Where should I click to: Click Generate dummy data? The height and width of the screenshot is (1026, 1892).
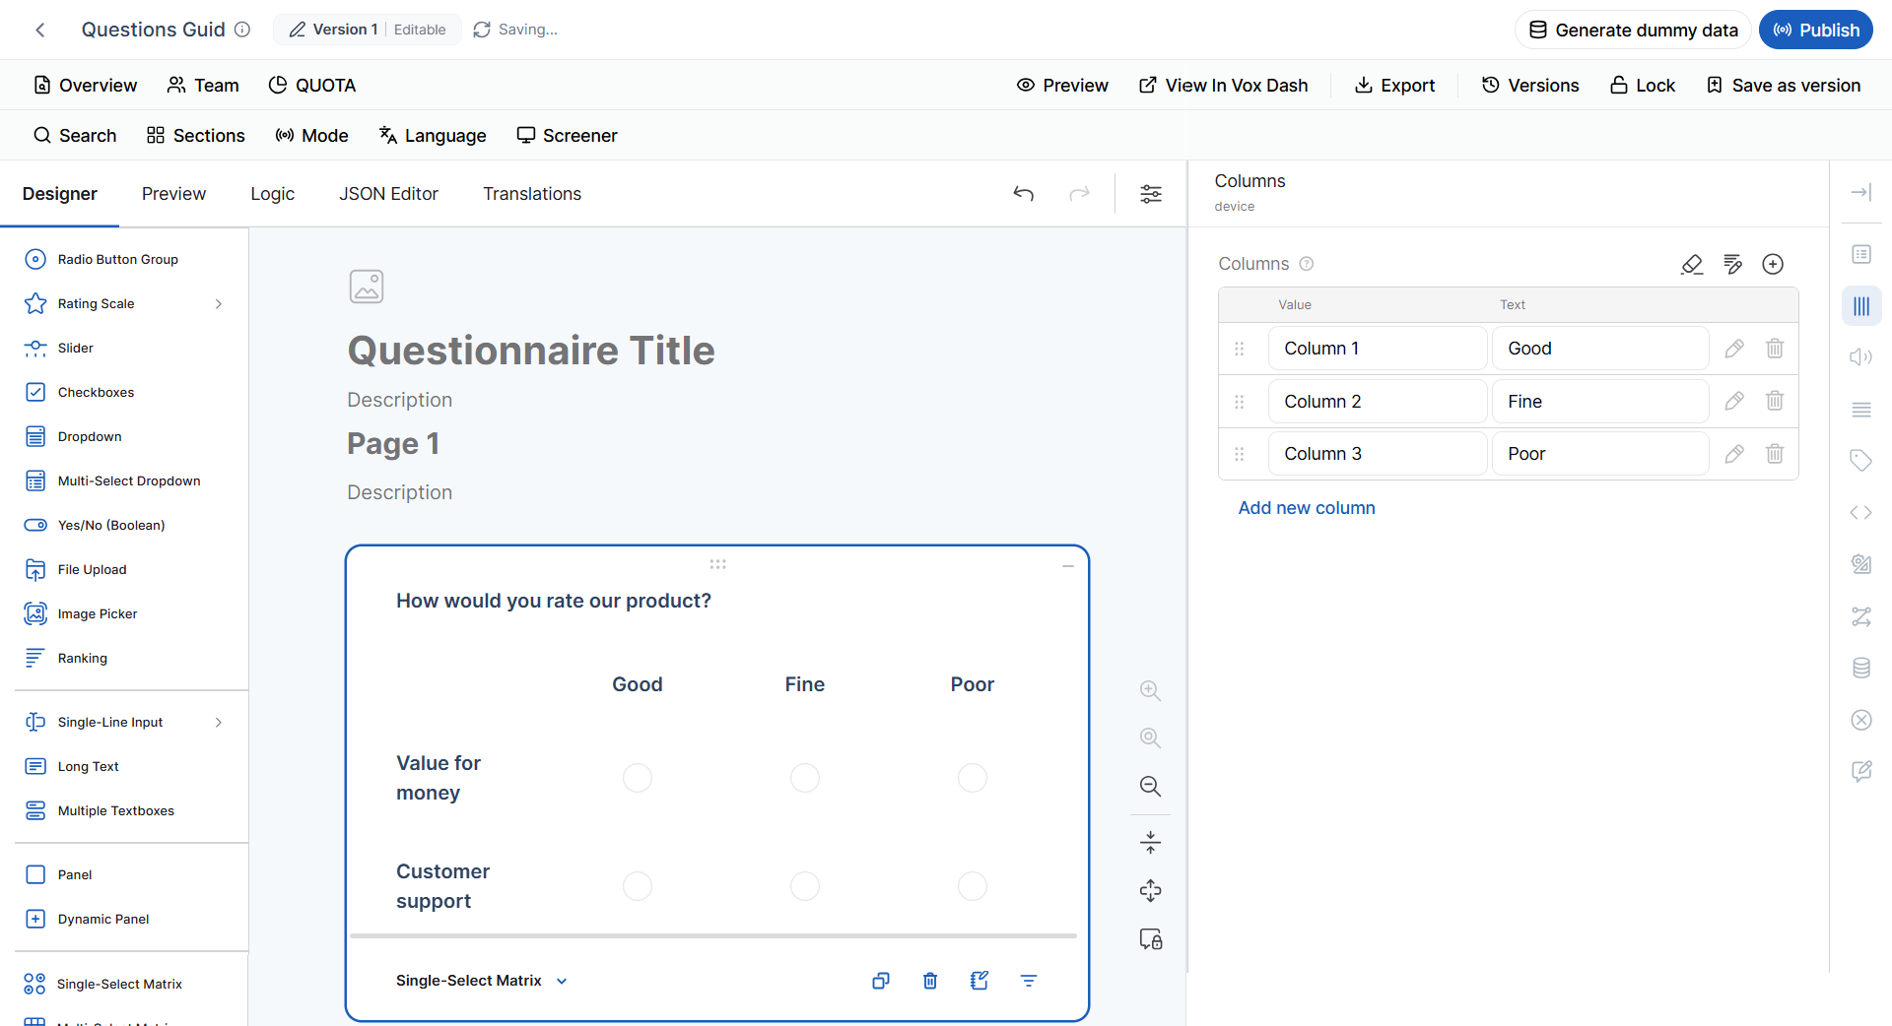click(1633, 30)
